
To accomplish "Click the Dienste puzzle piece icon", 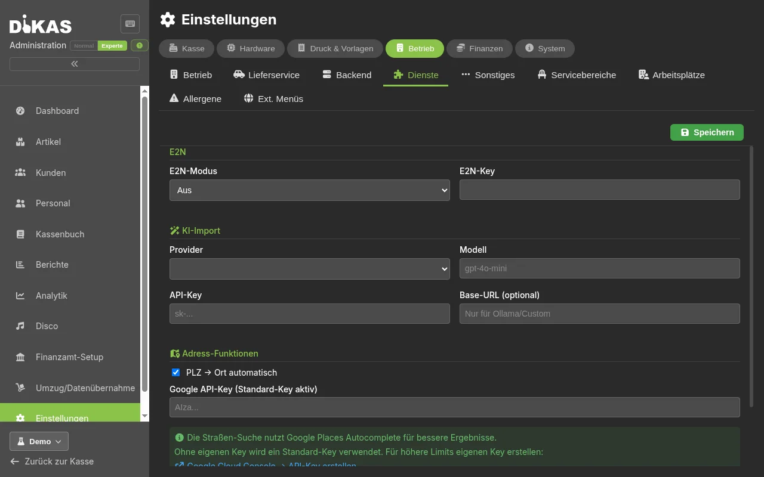I will pos(398,75).
